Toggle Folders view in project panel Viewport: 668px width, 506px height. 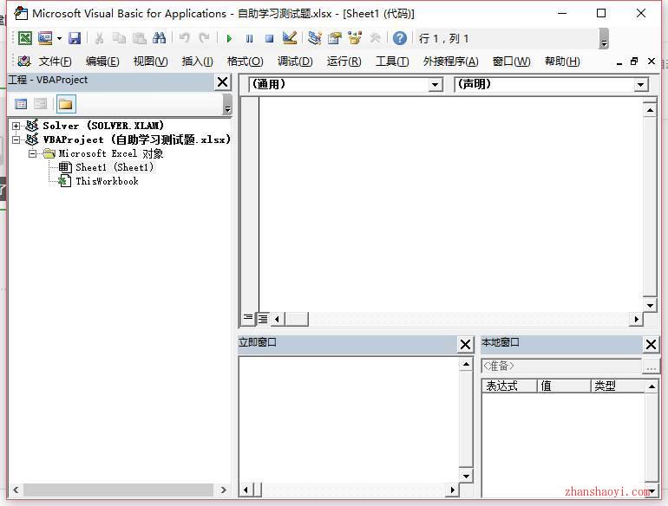66,104
